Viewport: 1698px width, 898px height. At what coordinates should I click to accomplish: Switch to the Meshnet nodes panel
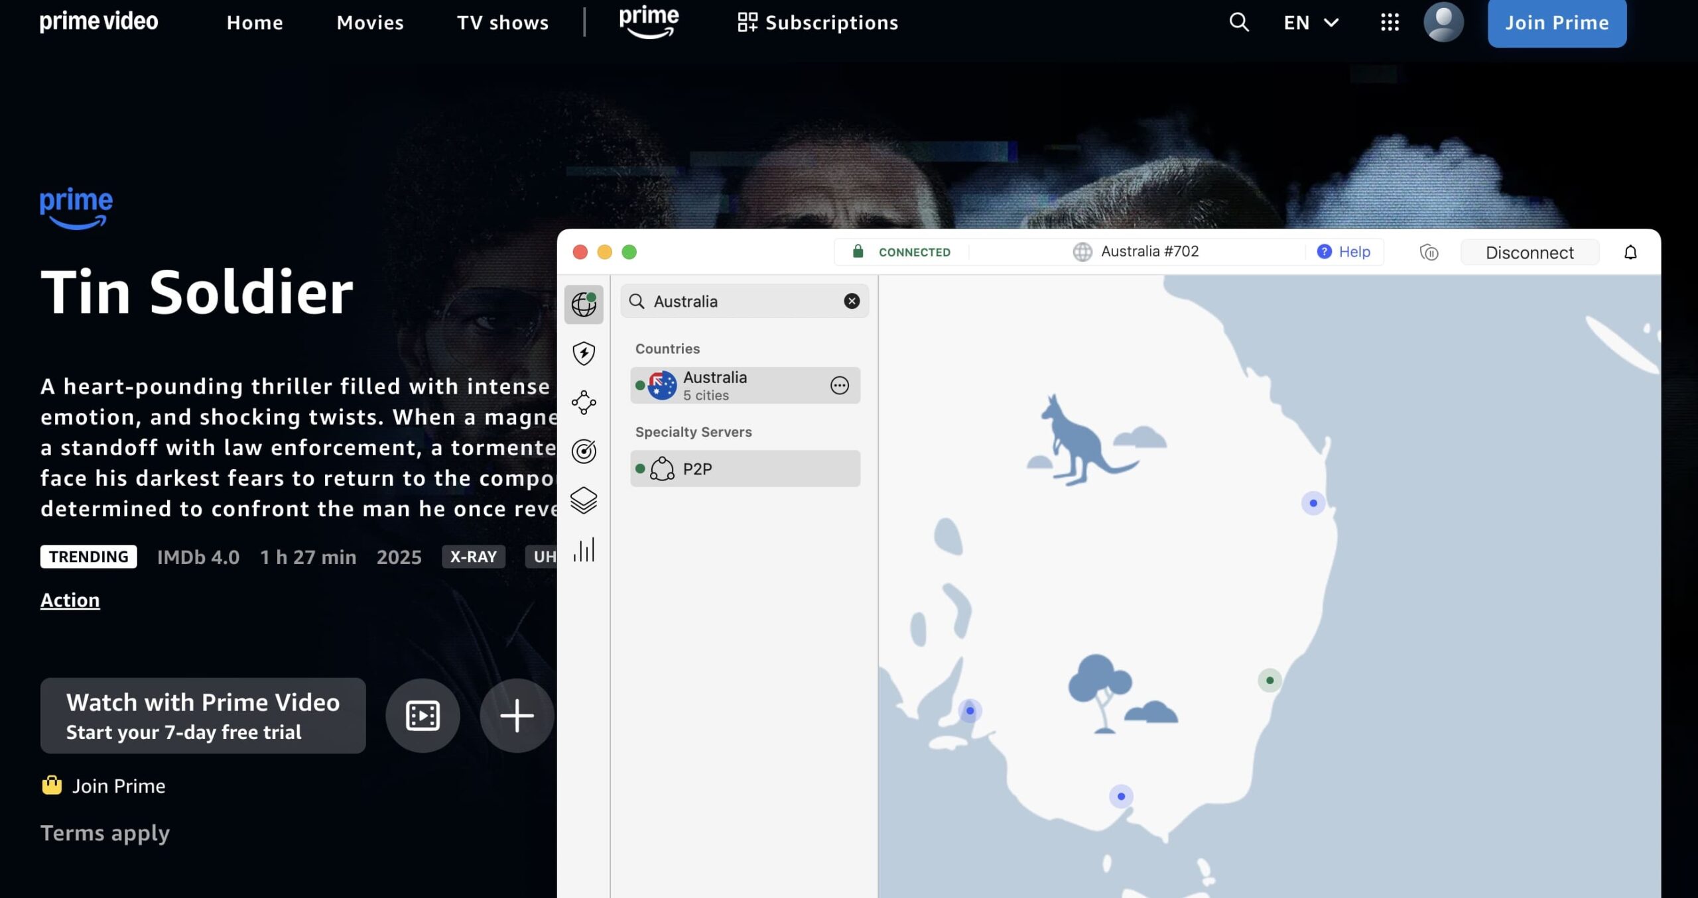[583, 402]
